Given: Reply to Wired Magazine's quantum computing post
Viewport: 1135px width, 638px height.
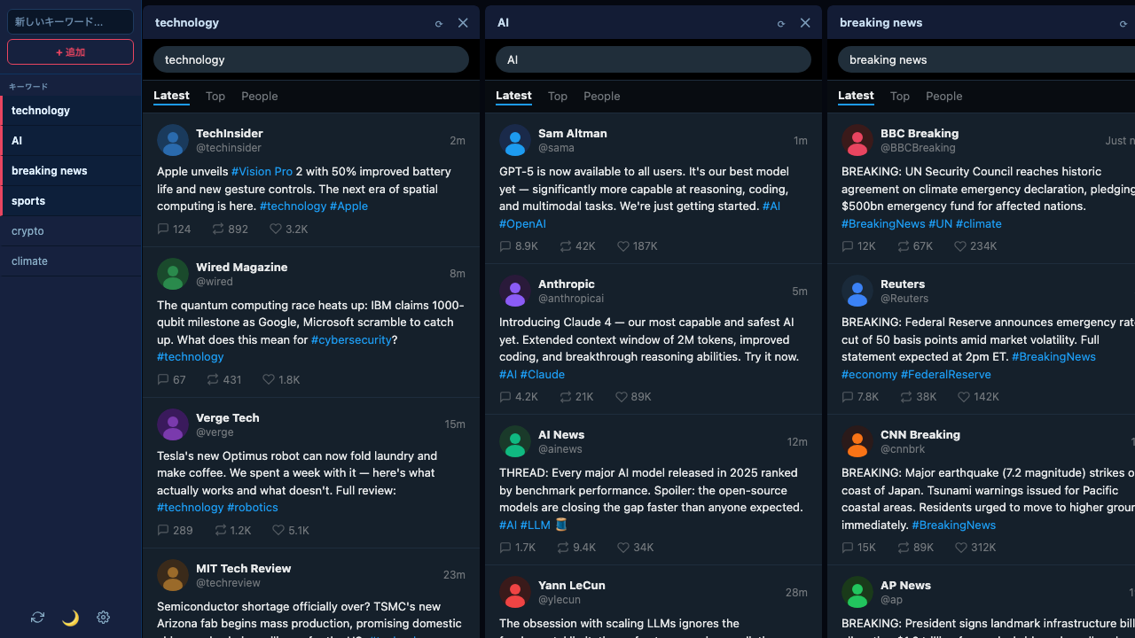Looking at the screenshot, I should [x=164, y=379].
